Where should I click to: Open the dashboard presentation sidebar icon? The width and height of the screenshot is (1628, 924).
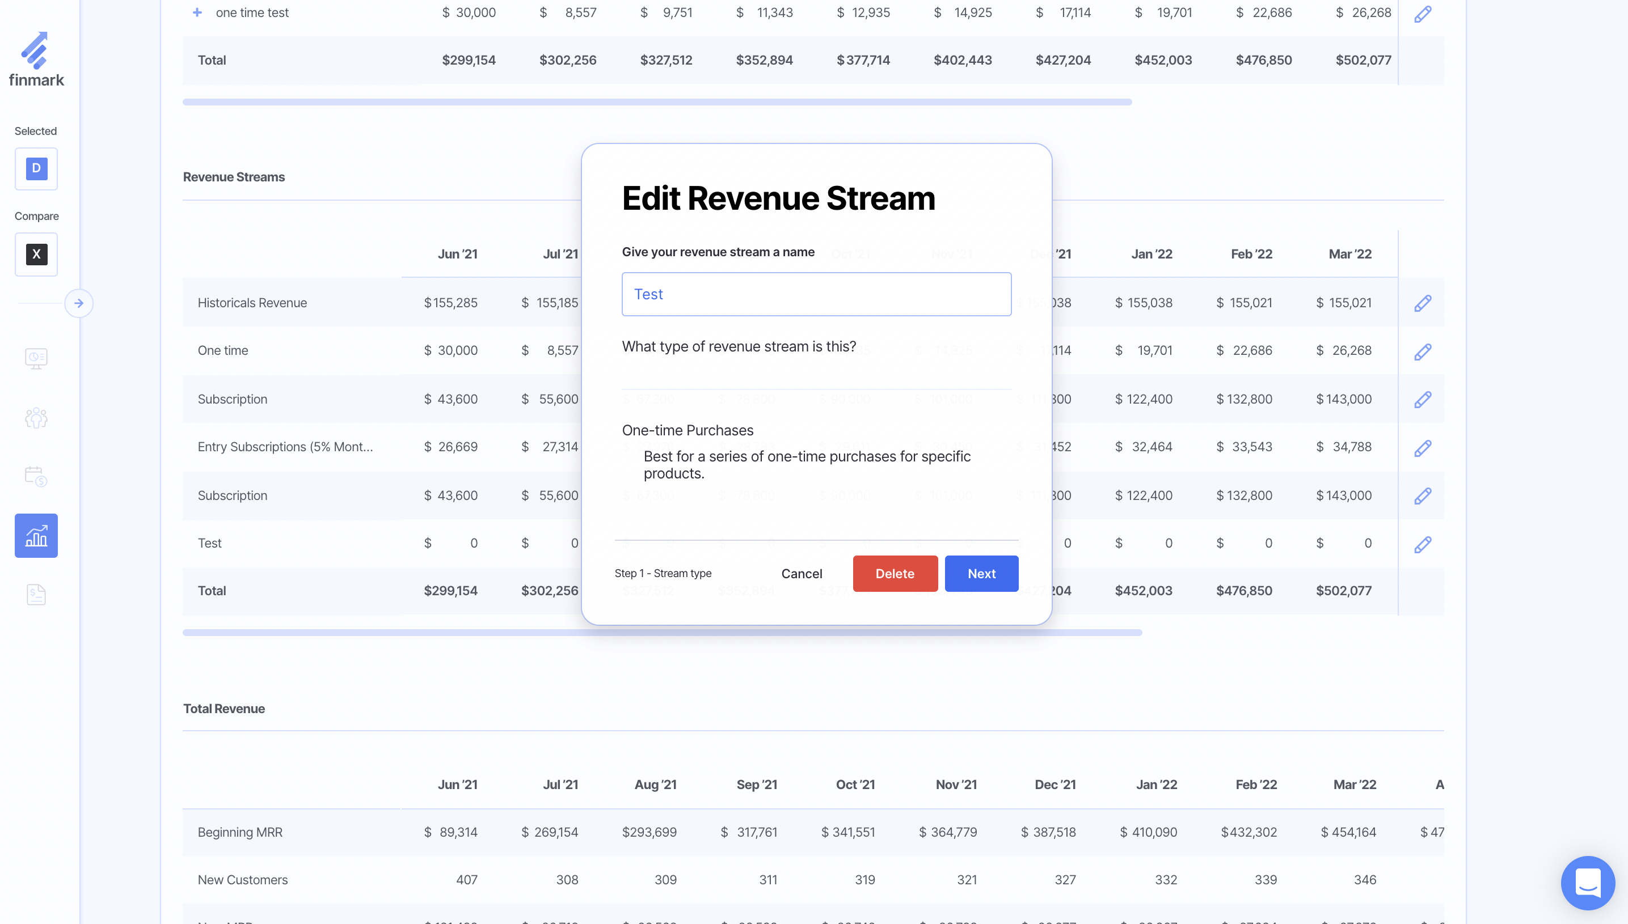(x=36, y=359)
